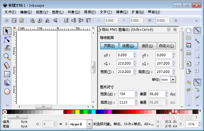204x131 pixels.
Task: Iconify the Export PNG dialog panel
Action: pos(169,30)
